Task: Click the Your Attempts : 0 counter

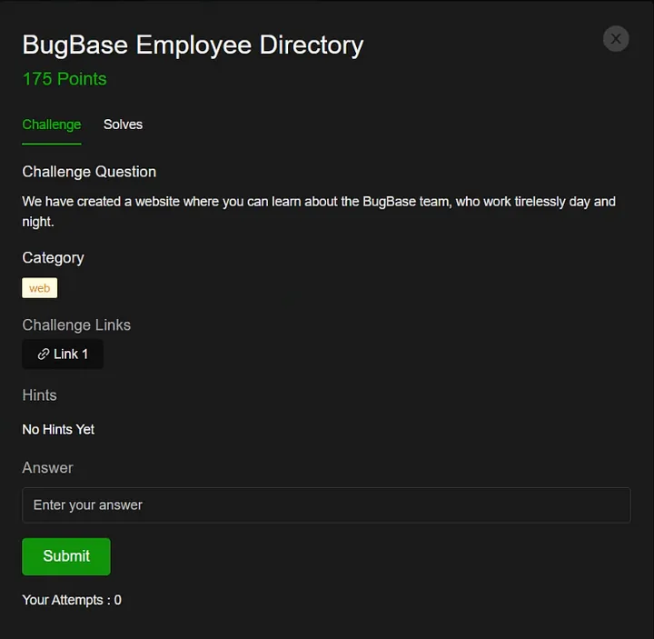Action: 72,600
